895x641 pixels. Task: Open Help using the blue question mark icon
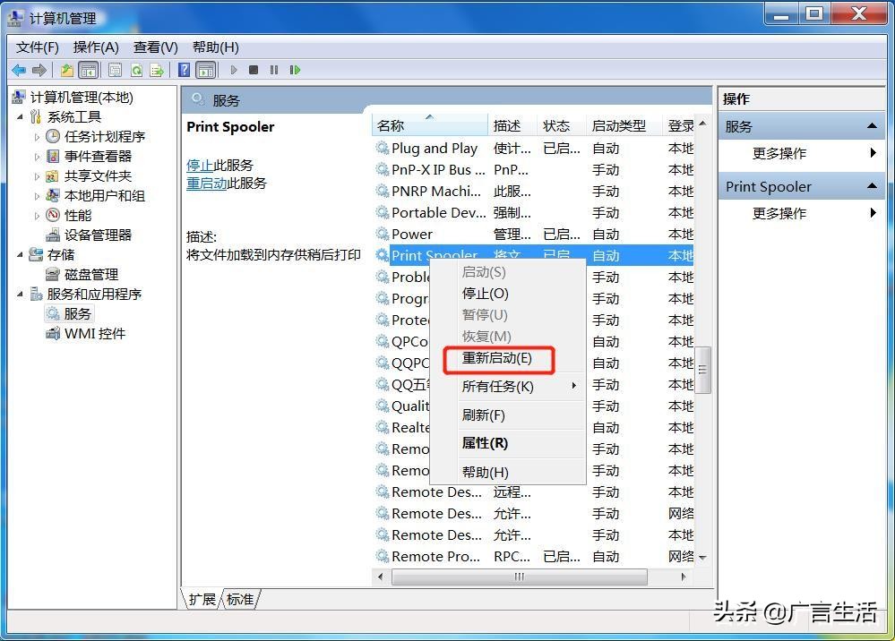pos(183,70)
